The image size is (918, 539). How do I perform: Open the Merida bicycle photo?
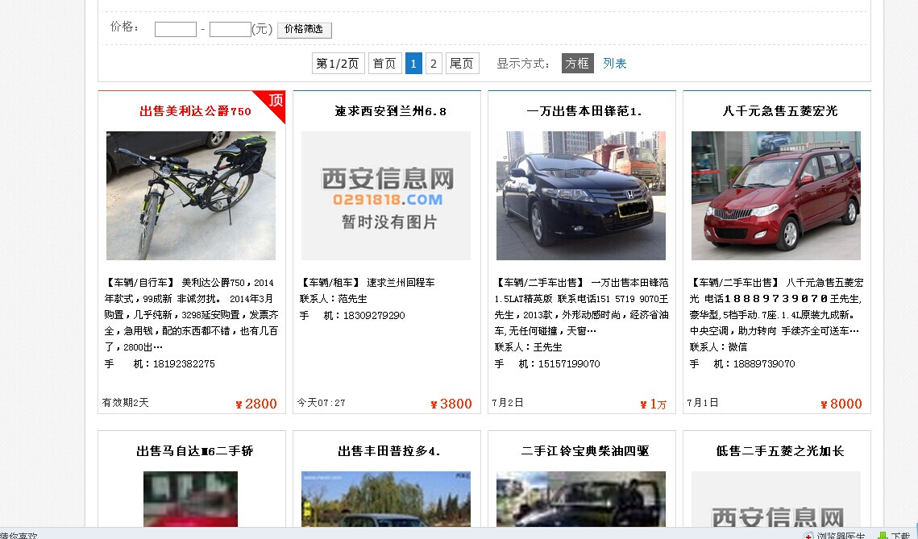tap(191, 196)
